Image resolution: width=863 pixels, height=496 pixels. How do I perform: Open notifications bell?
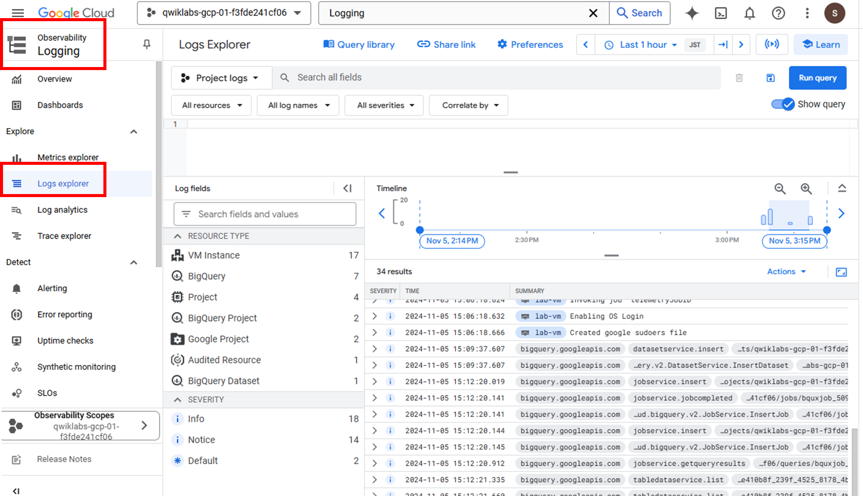[750, 13]
